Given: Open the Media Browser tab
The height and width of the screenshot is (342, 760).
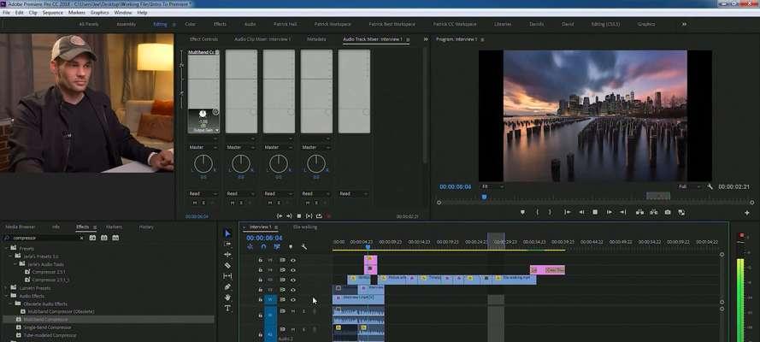Looking at the screenshot, I should click(x=21, y=227).
